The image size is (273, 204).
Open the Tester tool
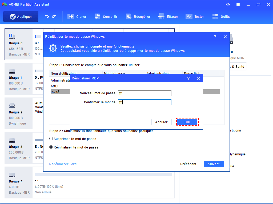pyautogui.click(x=195, y=16)
